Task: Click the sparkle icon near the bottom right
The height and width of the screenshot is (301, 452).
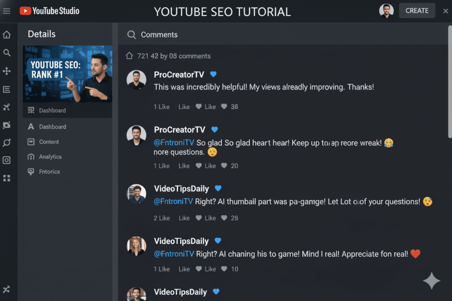Action: pos(431,281)
